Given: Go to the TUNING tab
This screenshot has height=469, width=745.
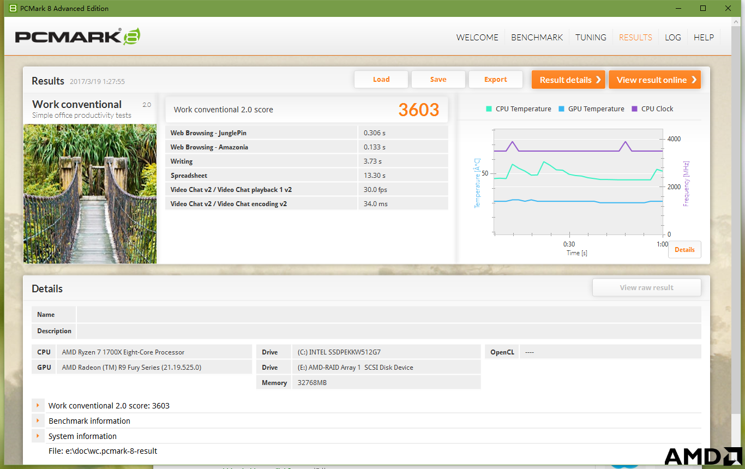Looking at the screenshot, I should coord(591,38).
